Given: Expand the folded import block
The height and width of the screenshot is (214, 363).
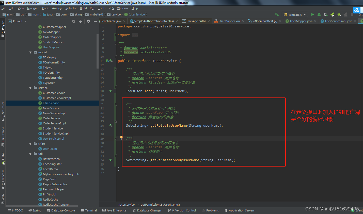Looking at the screenshot, I should tap(116, 35).
